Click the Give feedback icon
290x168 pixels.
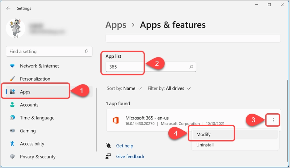tap(108, 156)
